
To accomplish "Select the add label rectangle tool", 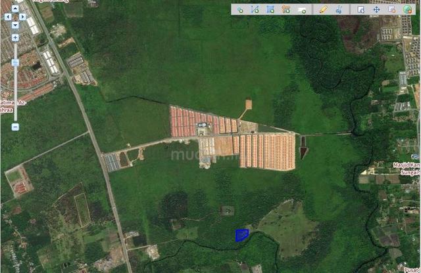I will pos(302,10).
